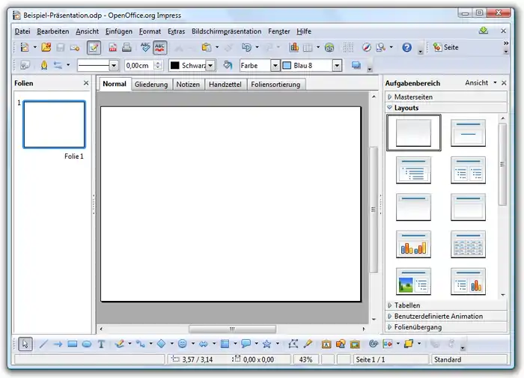Click the horizontal scrollbar thumb
This screenshot has width=524, height=378.
point(232,329)
